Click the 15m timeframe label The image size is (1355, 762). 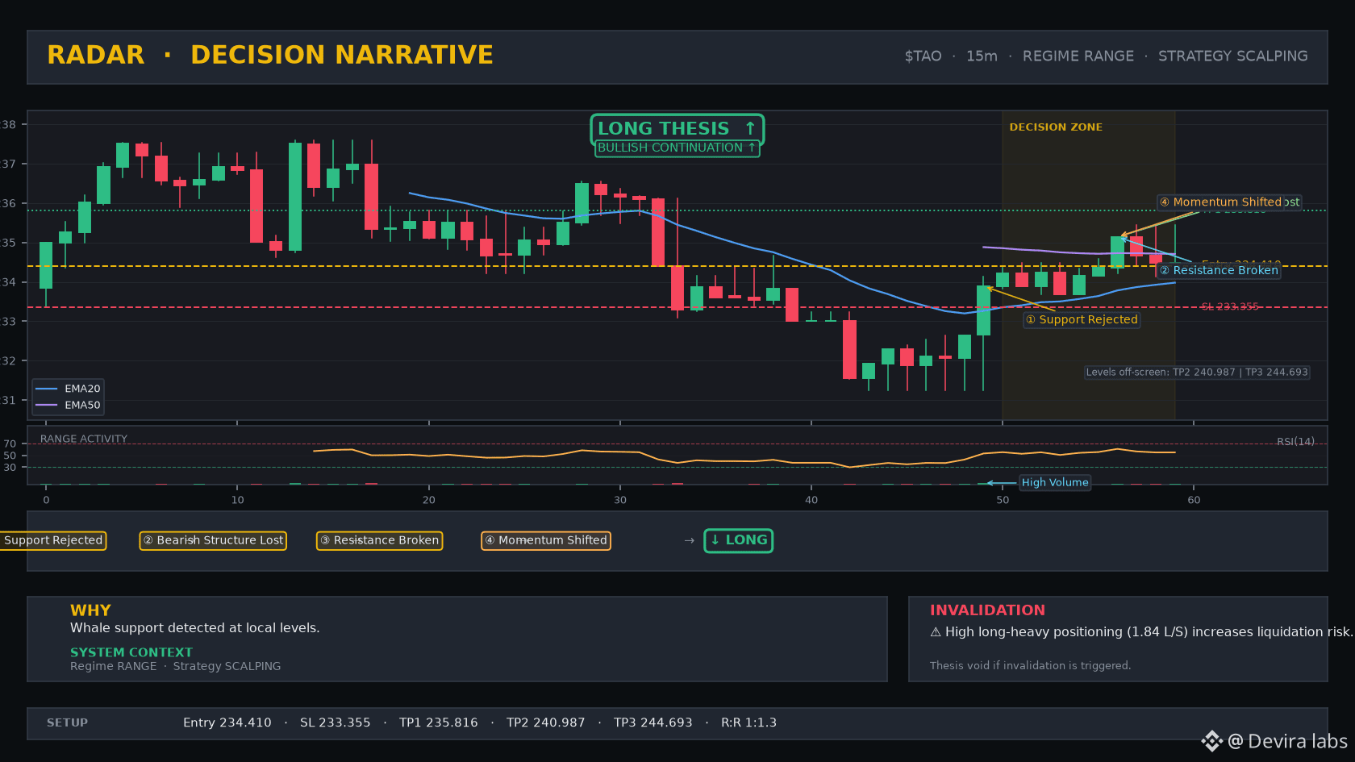tap(982, 56)
